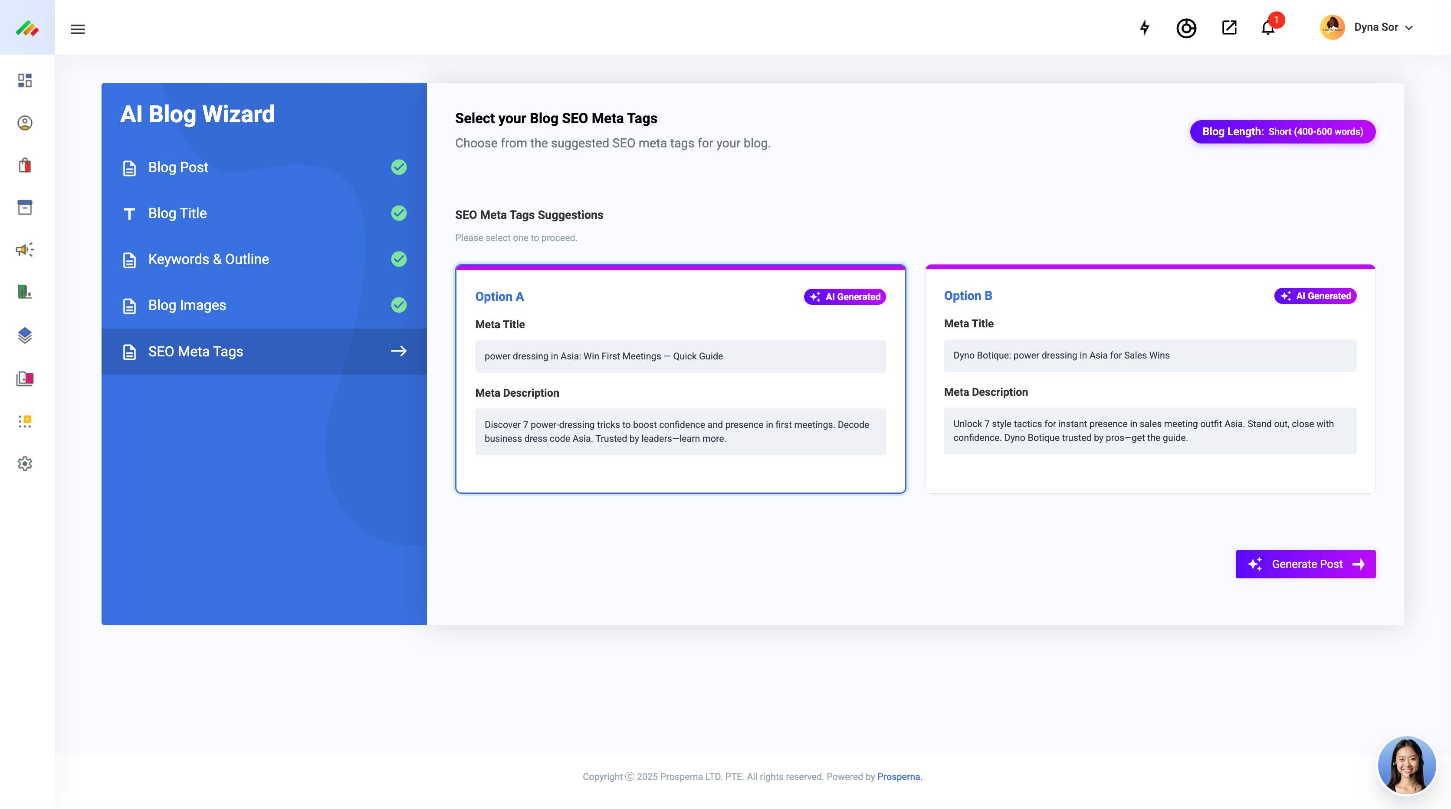Open the settings gear sidebar icon
Screen dimensions: 1451x809
pyautogui.click(x=25, y=463)
